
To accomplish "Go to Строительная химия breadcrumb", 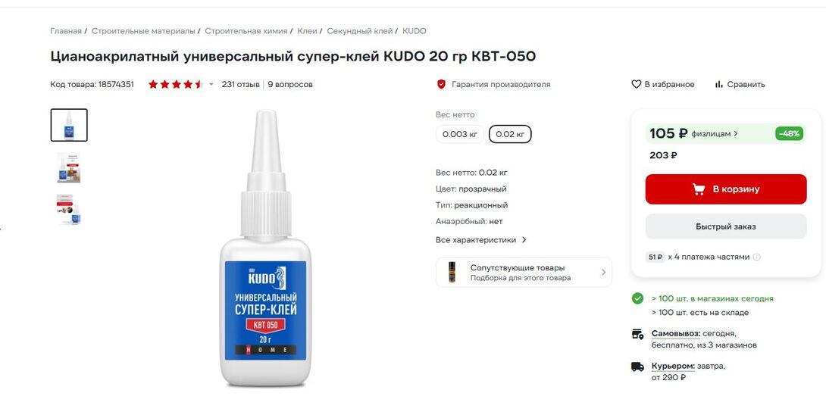I will pyautogui.click(x=246, y=31).
